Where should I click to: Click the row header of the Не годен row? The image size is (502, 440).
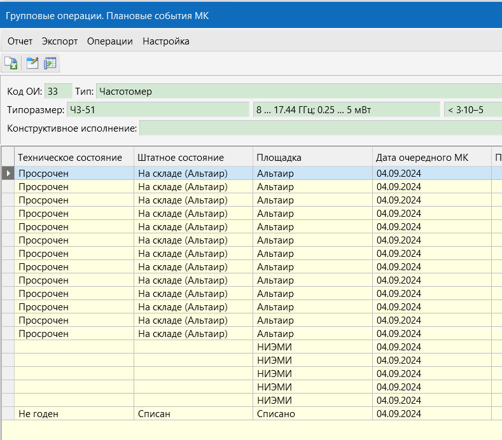8,413
